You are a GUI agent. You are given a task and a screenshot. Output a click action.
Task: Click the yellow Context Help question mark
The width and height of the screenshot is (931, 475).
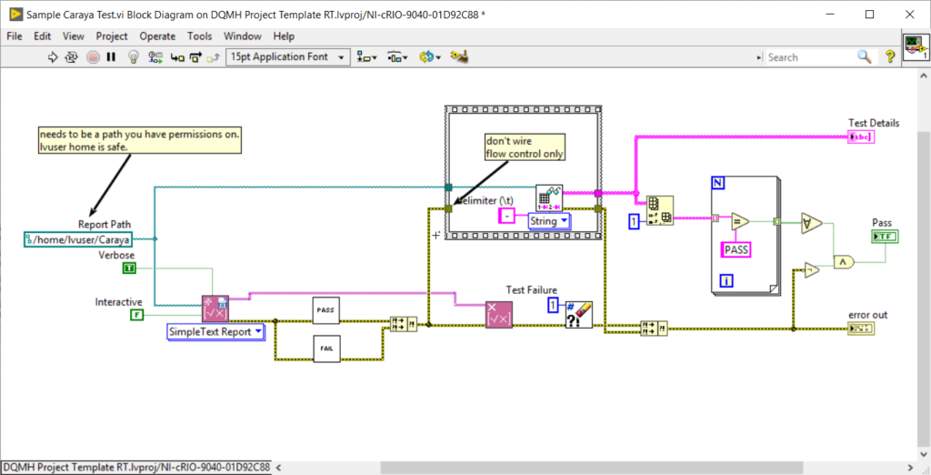coord(889,57)
